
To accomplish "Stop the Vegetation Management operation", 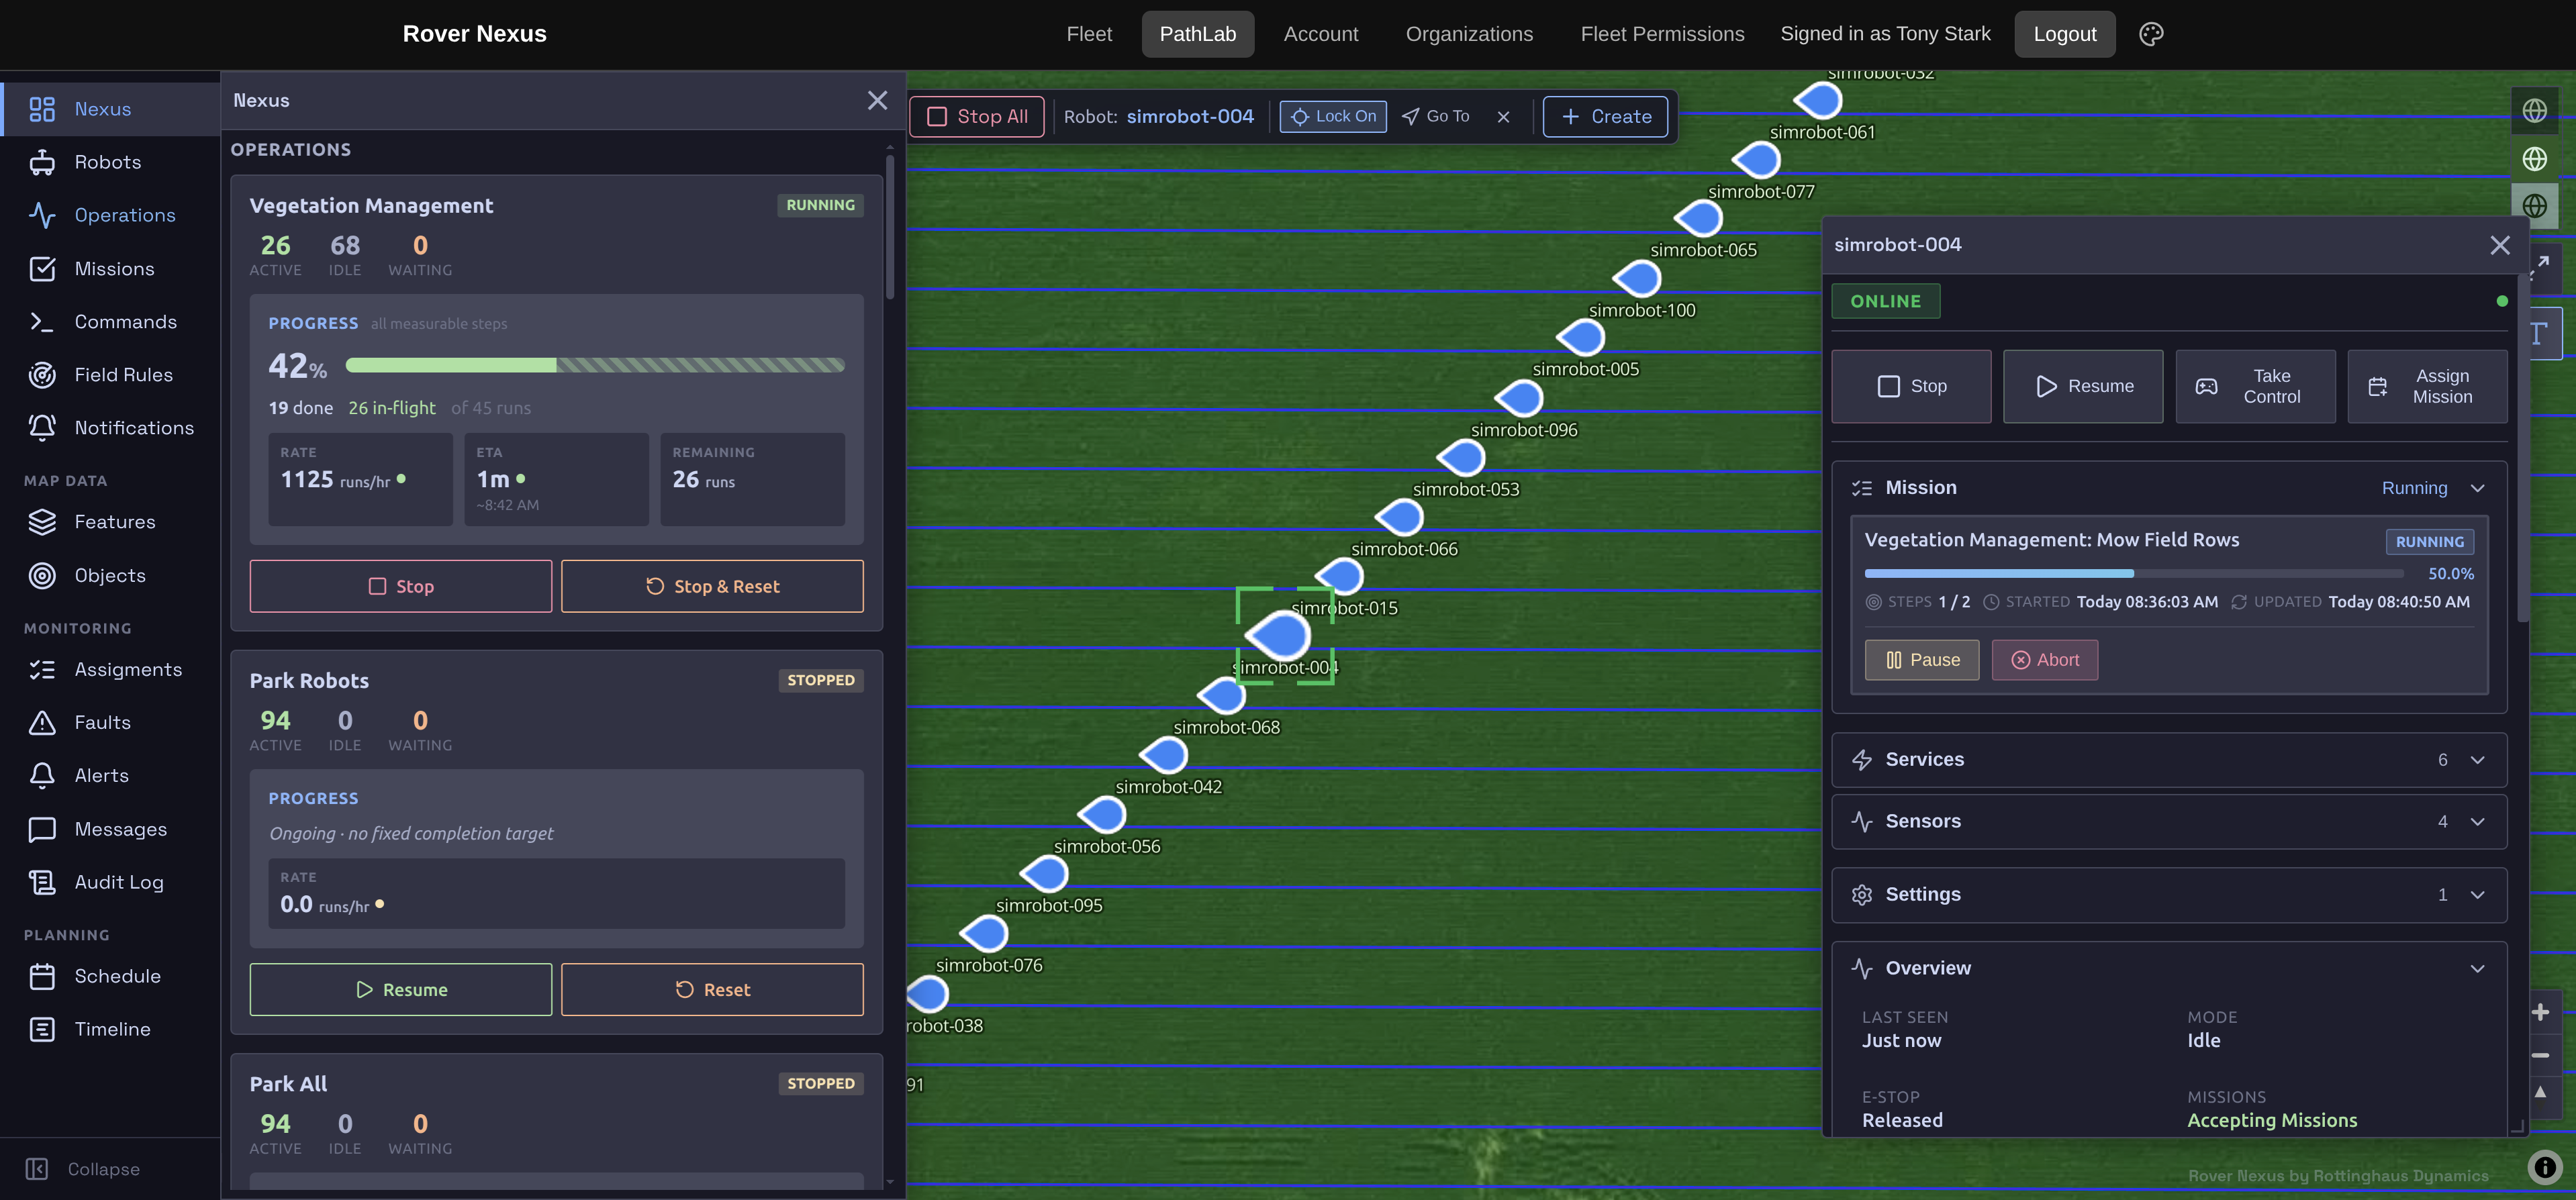I will pyautogui.click(x=401, y=586).
